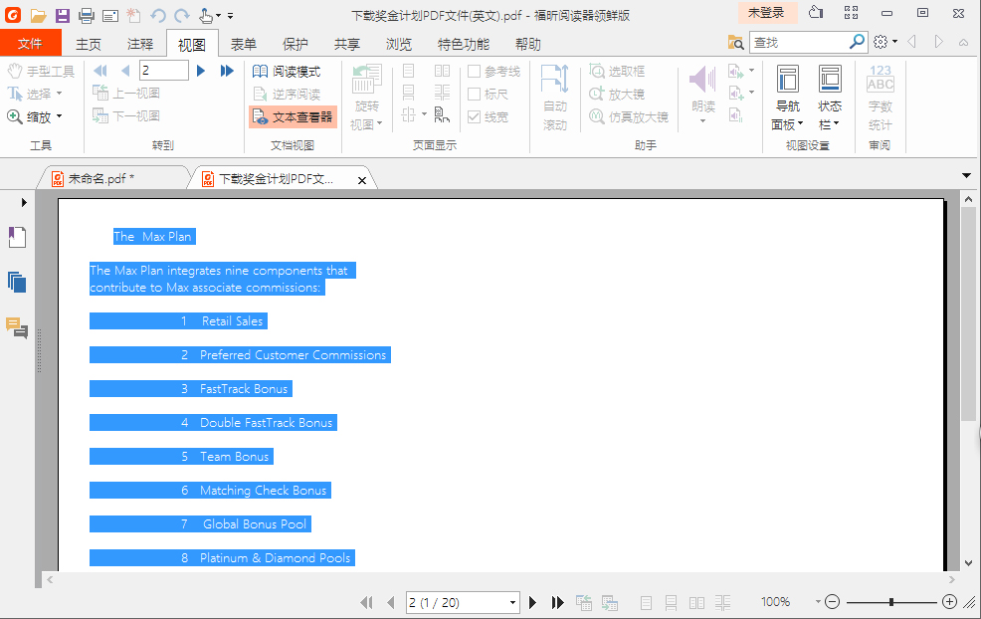Click the 未登录 login button
The image size is (981, 619).
coord(766,14)
